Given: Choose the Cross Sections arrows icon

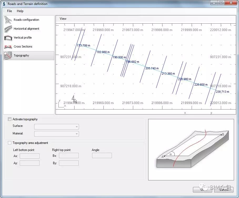Looking at the screenshot, I should click(8, 46).
